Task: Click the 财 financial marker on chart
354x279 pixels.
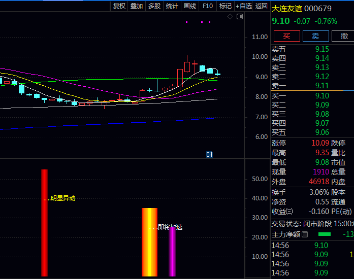Action: [x=209, y=154]
